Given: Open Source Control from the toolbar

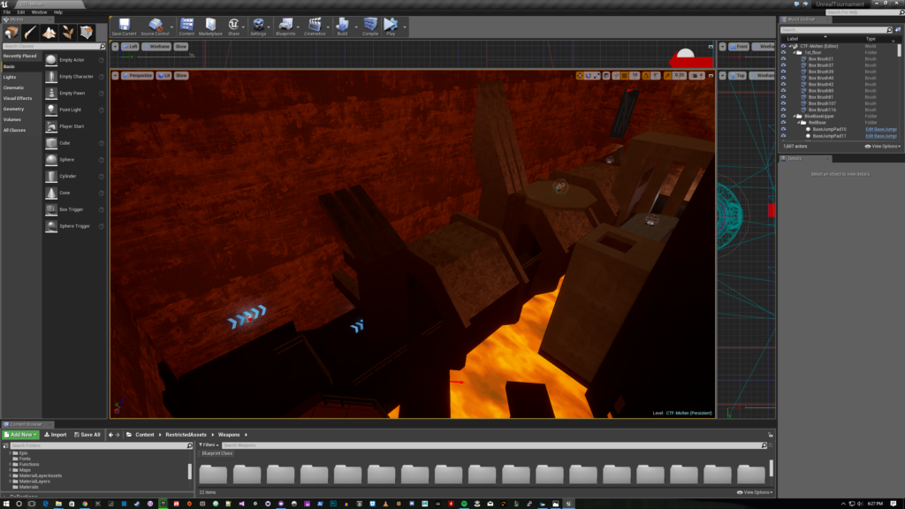Looking at the screenshot, I should tap(155, 27).
